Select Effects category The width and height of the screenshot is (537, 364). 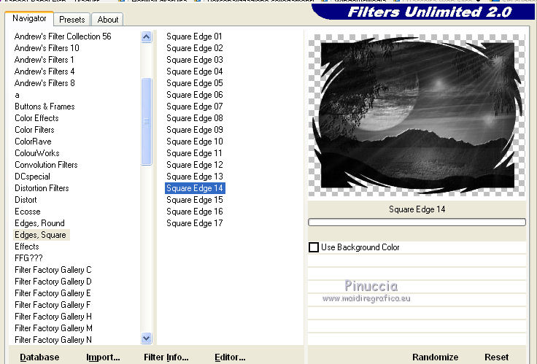27,247
